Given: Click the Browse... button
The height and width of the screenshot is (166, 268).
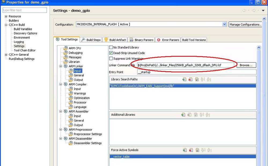Looking at the screenshot, I should coord(246,65).
